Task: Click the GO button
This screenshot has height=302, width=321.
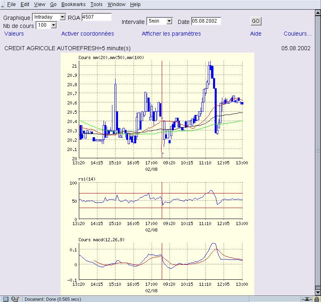Action: click(256, 21)
